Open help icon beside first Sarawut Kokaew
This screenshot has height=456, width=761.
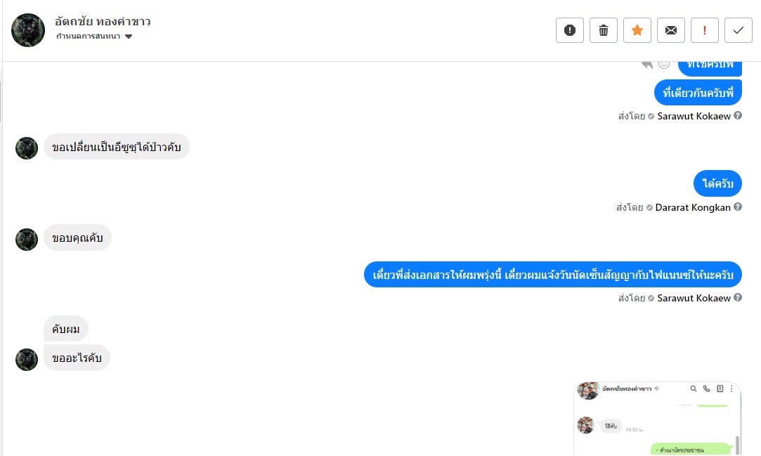pos(738,115)
